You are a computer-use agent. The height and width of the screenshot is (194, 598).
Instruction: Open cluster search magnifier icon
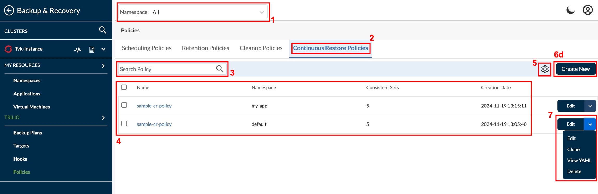click(x=103, y=30)
